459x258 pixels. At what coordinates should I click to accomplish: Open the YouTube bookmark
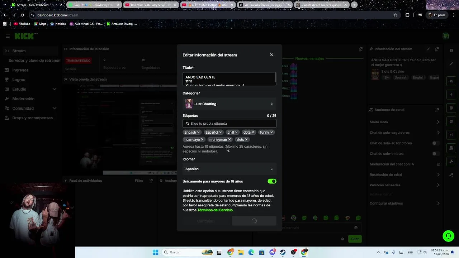22,24
